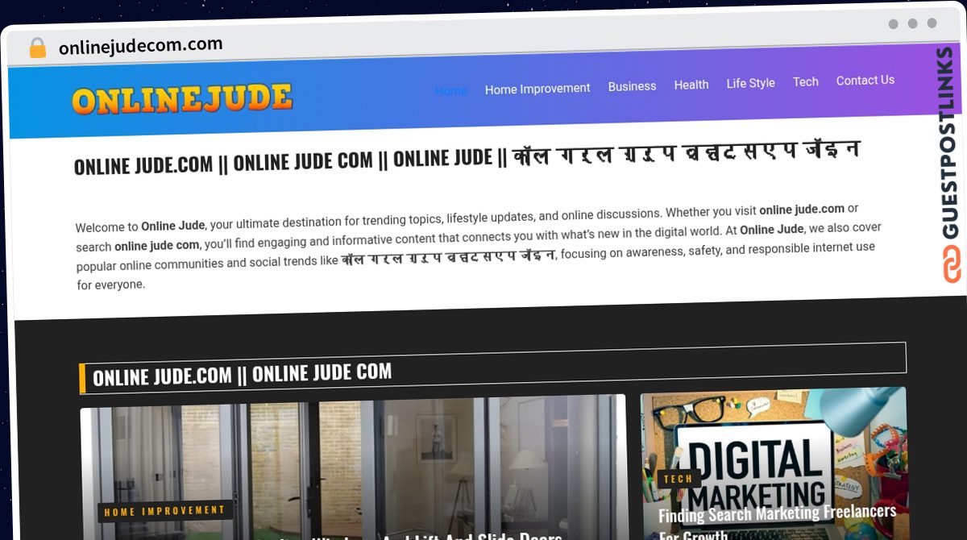Click the OnlineJude site logo

click(x=182, y=99)
